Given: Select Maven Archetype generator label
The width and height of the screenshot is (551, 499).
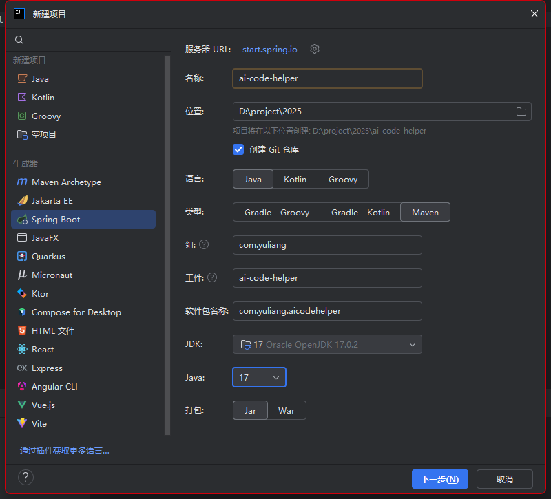Looking at the screenshot, I should point(66,182).
